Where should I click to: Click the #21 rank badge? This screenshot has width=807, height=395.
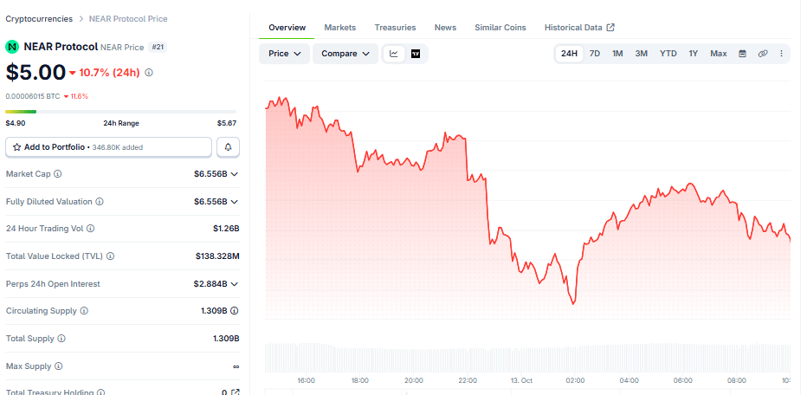(x=158, y=48)
